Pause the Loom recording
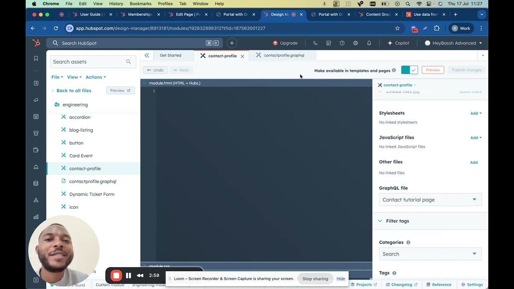The height and width of the screenshot is (289, 514). (x=128, y=275)
